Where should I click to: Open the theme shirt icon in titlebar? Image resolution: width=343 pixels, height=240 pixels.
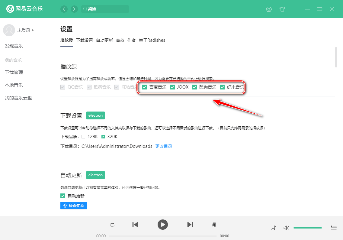pyautogui.click(x=282, y=9)
